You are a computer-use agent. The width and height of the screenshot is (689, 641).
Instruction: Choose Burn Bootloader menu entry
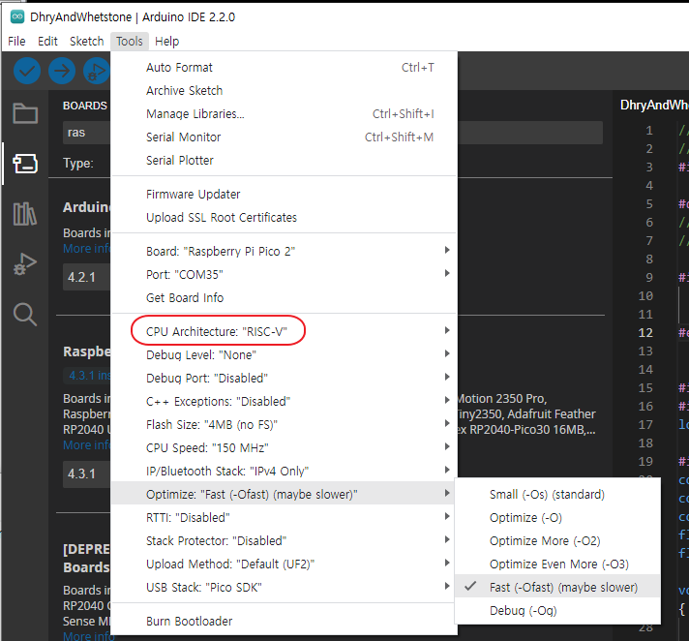(284, 622)
